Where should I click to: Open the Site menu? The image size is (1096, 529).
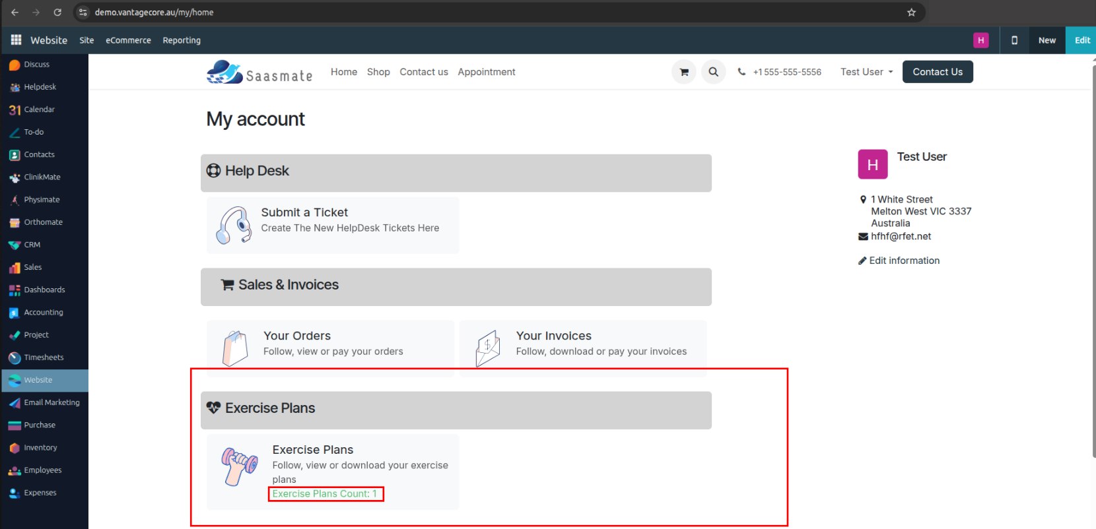86,40
